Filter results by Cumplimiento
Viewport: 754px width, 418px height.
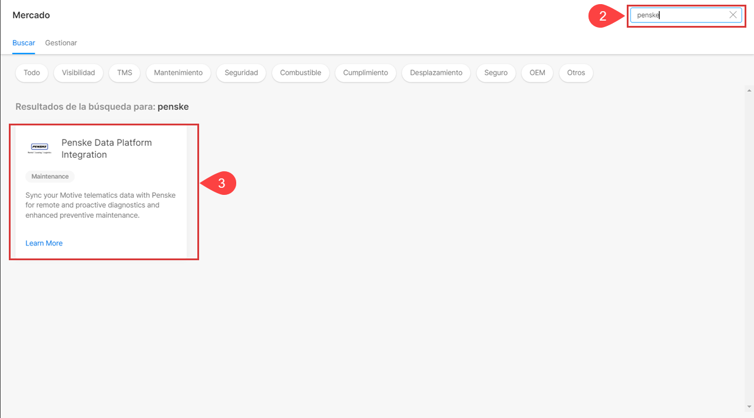(x=366, y=72)
